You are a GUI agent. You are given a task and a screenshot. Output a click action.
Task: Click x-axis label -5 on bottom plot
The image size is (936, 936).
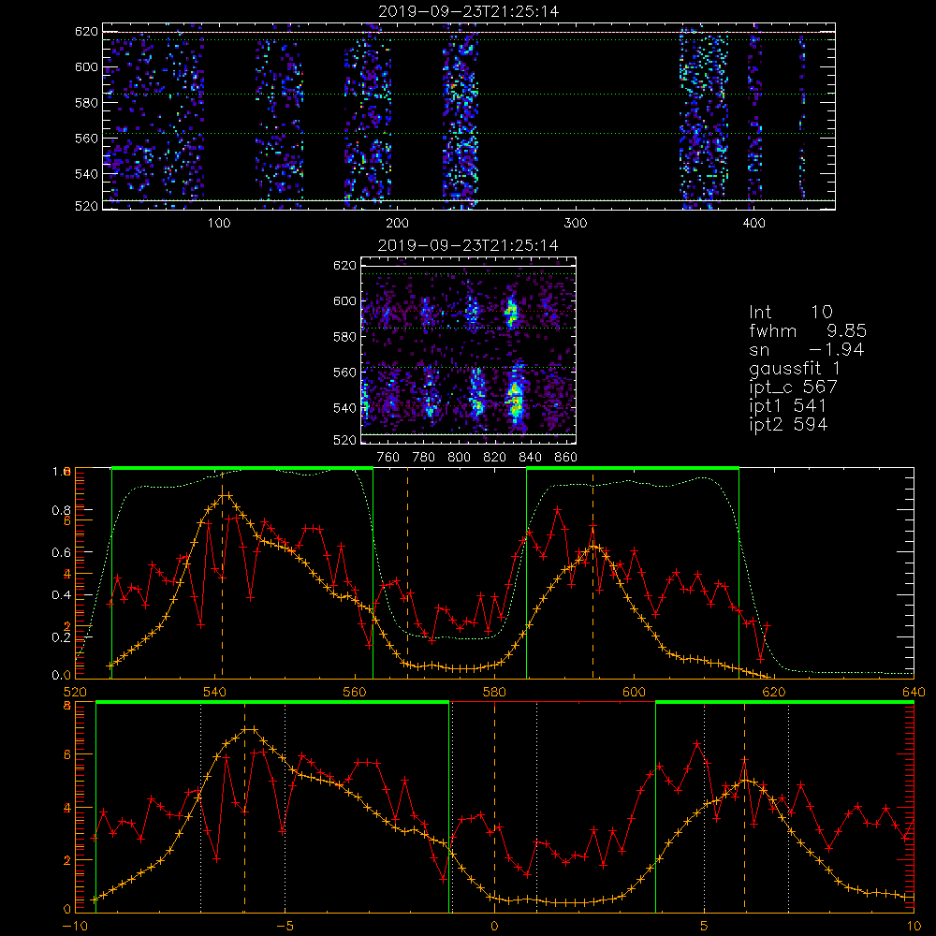tap(285, 927)
